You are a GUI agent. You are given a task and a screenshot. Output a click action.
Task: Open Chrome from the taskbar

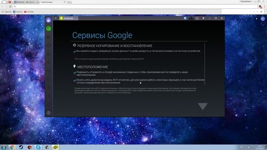click(x=12, y=147)
